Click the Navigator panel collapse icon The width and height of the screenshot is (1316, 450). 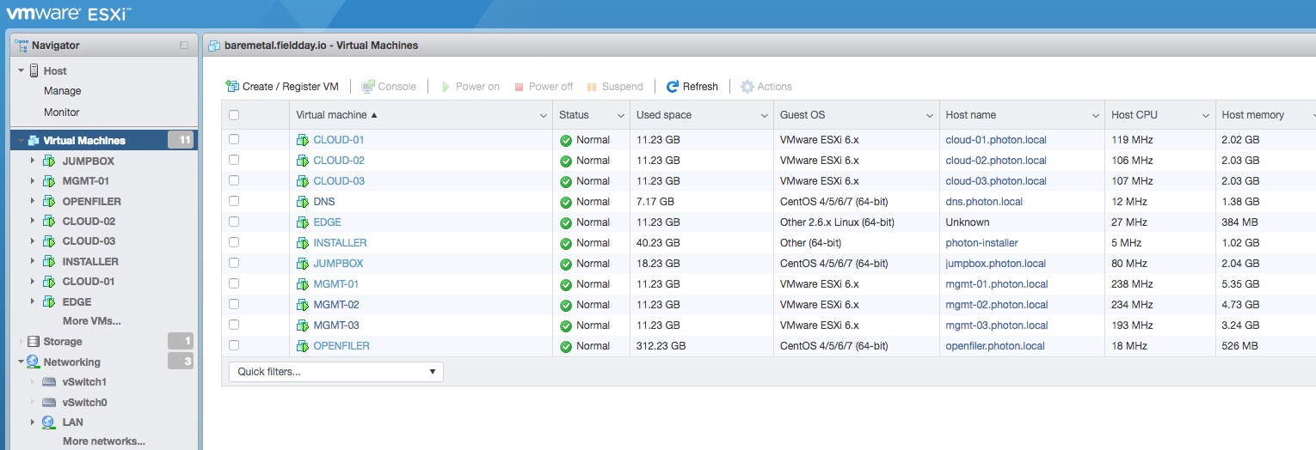pos(184,45)
